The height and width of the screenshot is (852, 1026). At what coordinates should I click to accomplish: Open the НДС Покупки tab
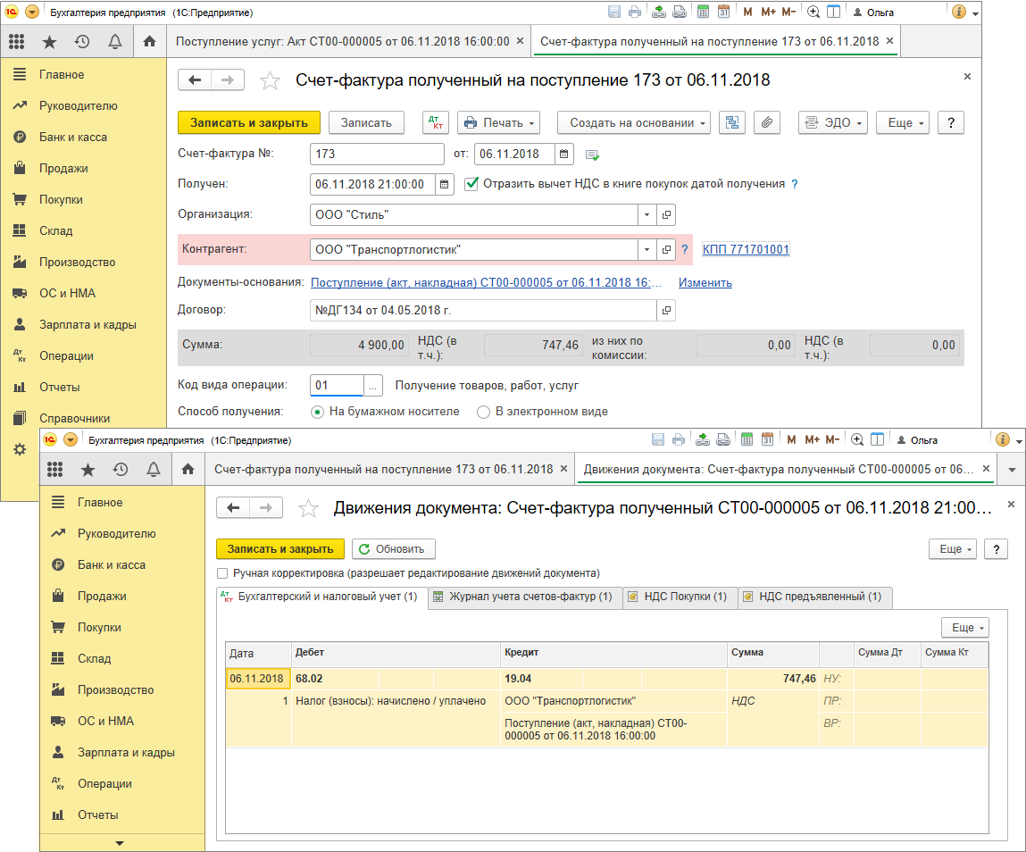(x=679, y=597)
